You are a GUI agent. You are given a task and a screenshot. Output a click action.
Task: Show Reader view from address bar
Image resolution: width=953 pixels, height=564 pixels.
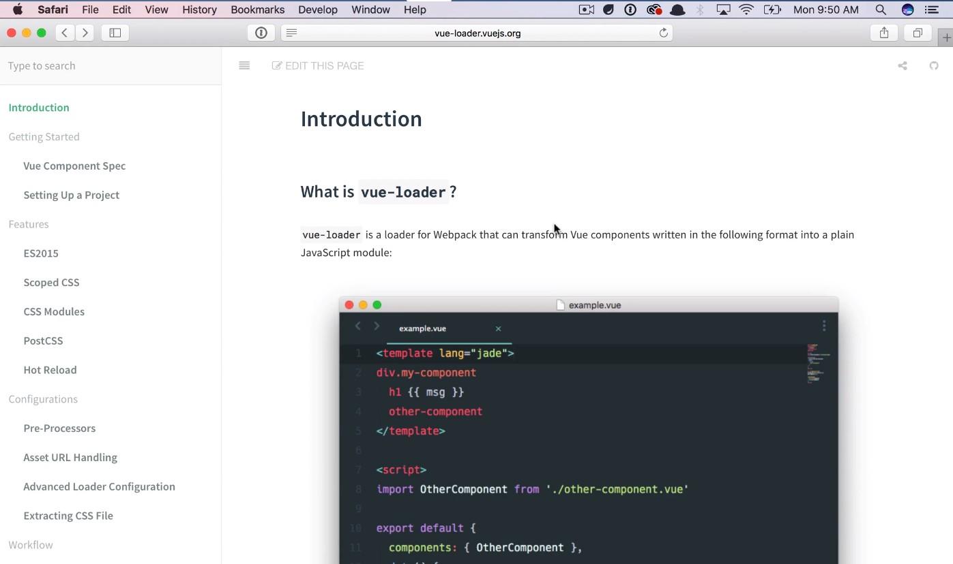pos(291,33)
